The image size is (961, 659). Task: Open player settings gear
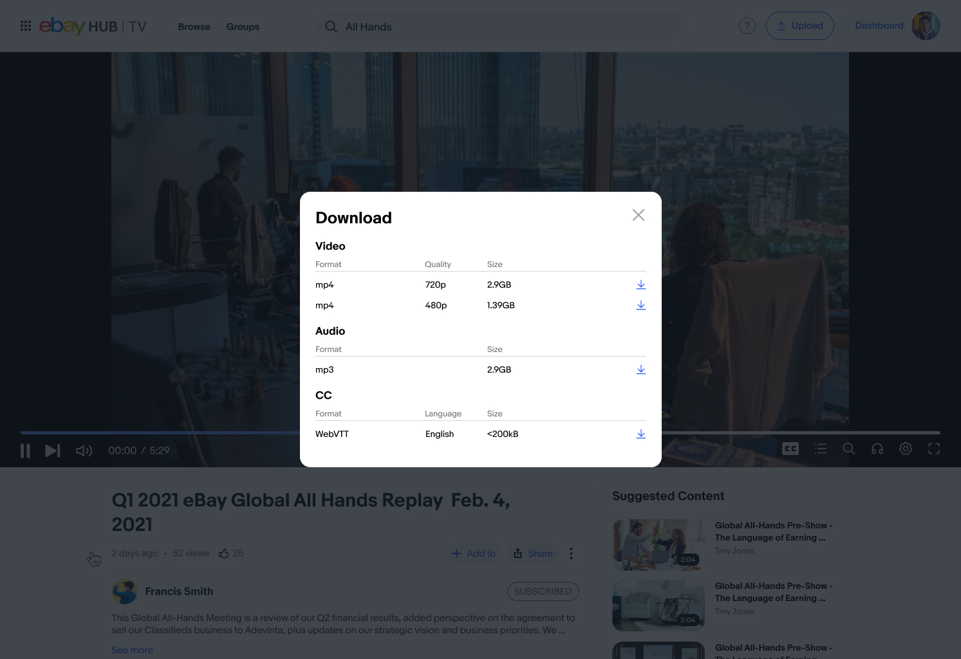[x=906, y=449]
